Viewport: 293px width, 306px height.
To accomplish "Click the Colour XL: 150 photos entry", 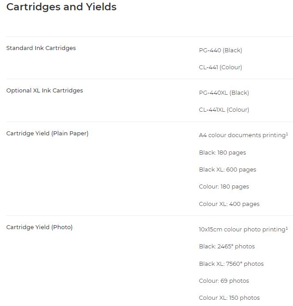I will [229, 298].
